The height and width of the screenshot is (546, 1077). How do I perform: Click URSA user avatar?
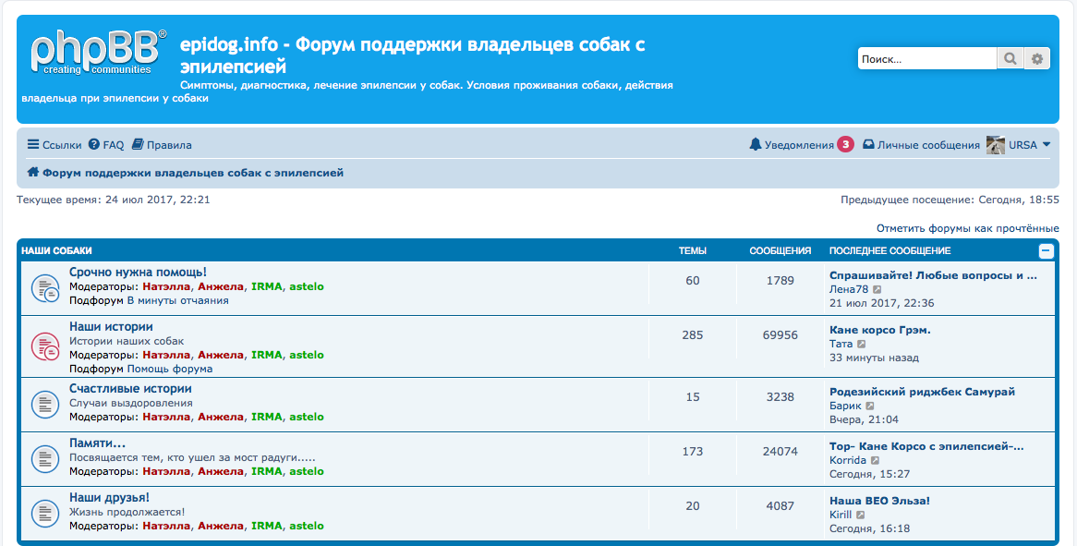995,145
